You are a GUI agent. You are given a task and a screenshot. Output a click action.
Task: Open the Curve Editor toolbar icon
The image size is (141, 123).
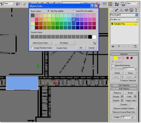[104, 4]
